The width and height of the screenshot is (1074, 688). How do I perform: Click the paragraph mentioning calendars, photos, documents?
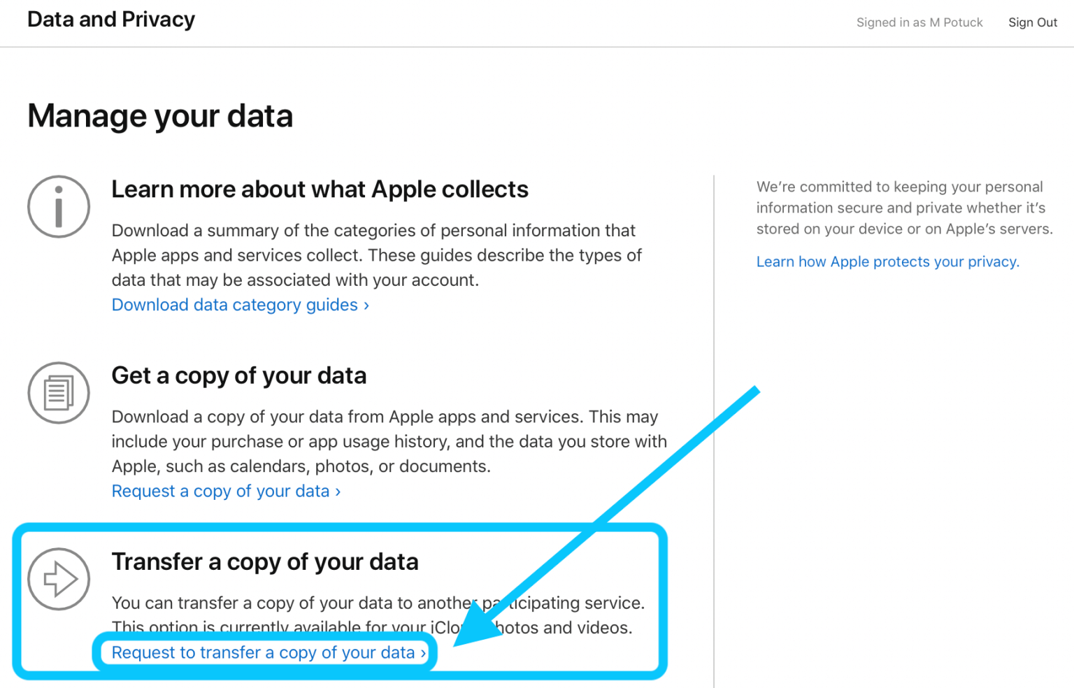389,441
